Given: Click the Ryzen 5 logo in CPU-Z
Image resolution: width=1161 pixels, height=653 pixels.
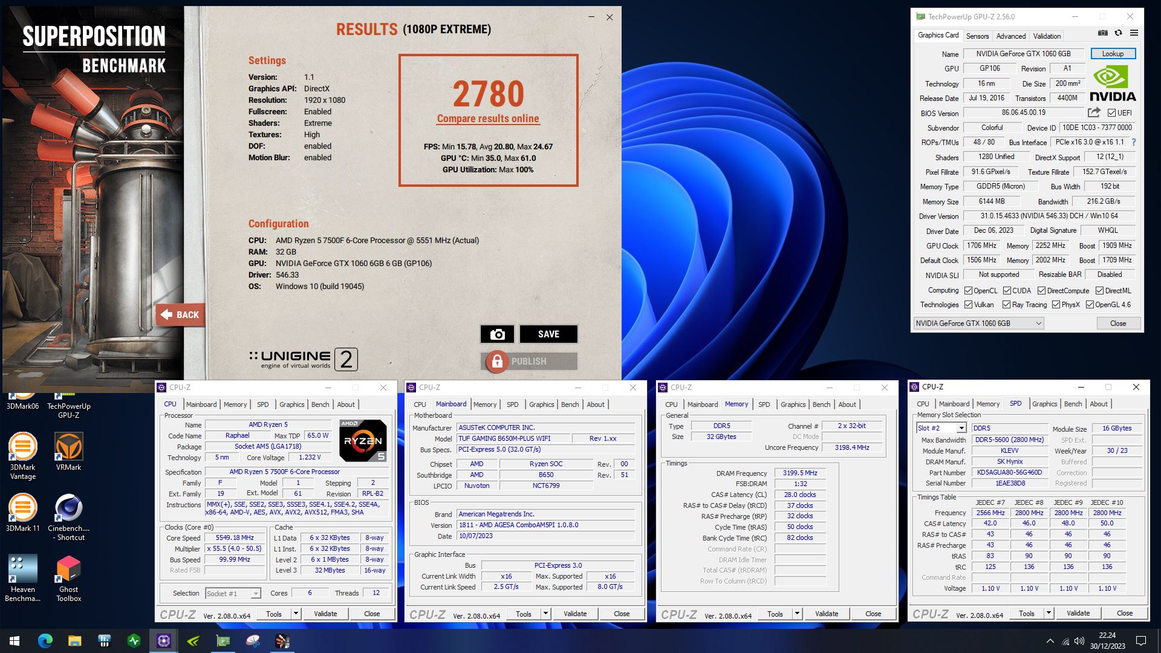Looking at the screenshot, I should (363, 440).
